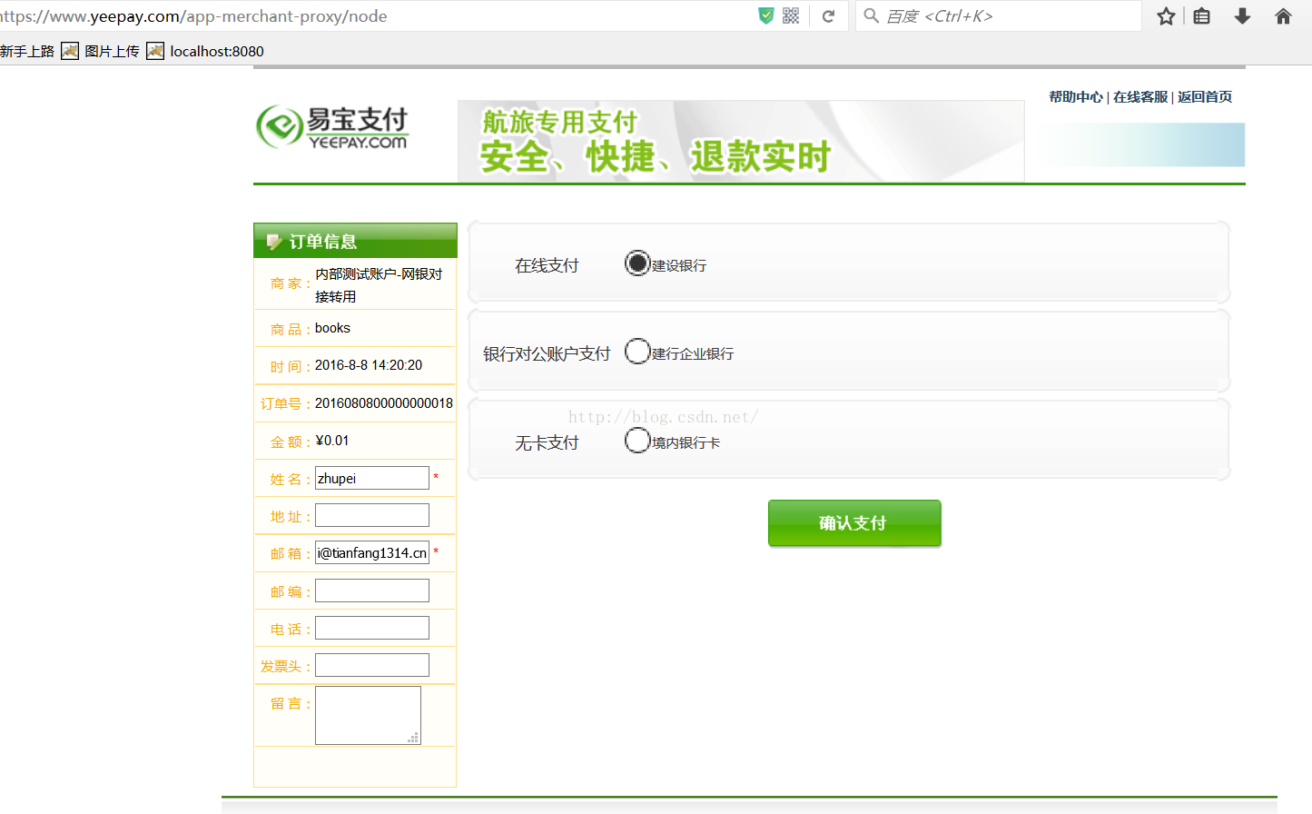
Task: Click the 姓名 input field
Action: coord(372,478)
